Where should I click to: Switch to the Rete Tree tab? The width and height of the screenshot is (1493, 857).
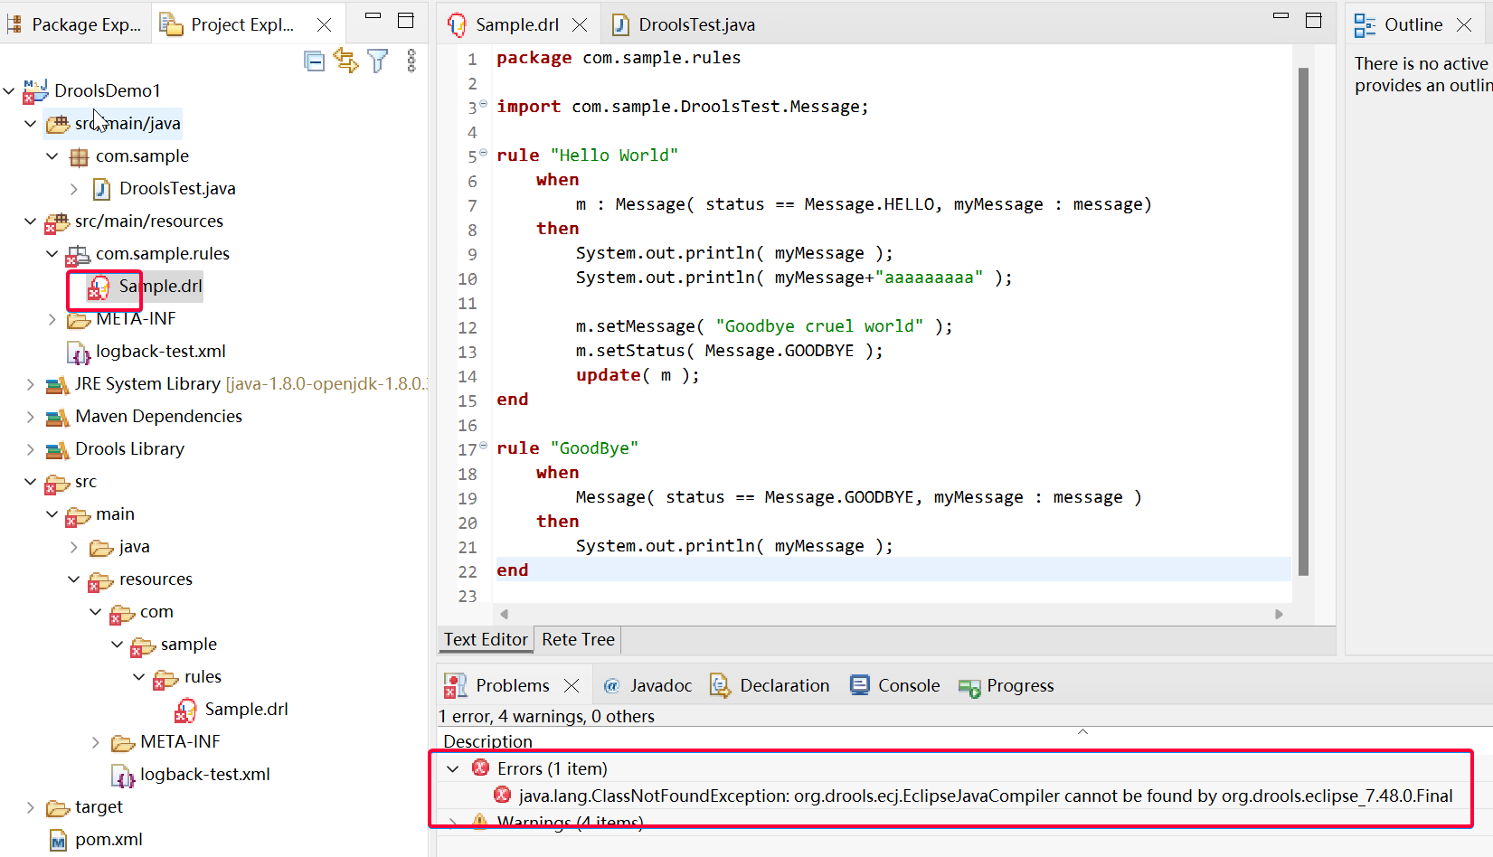pyautogui.click(x=578, y=639)
